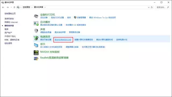Go forward with the forward arrow

(8, 7)
